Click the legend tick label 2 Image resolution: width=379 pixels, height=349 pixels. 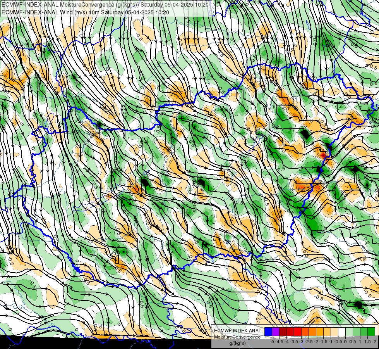tap(375, 342)
